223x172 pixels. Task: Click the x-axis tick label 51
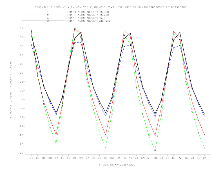(137, 158)
